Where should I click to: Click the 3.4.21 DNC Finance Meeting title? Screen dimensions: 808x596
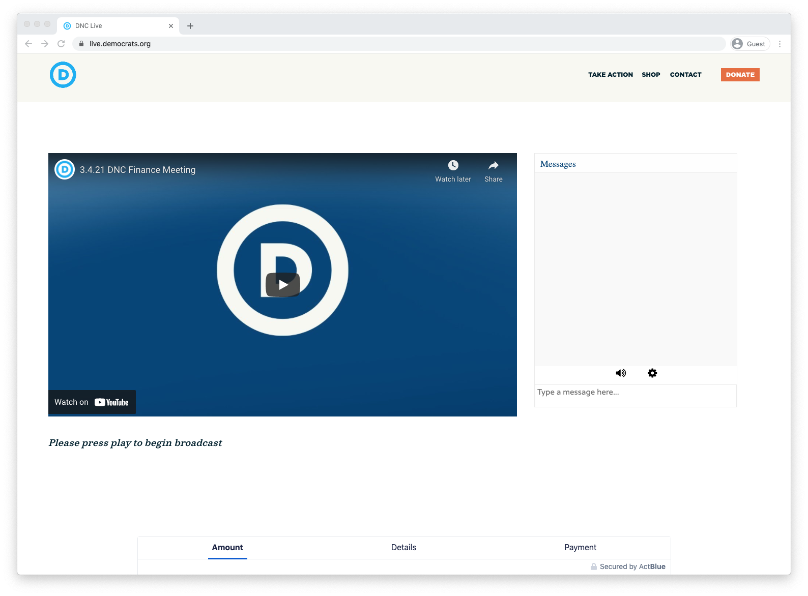click(x=137, y=170)
